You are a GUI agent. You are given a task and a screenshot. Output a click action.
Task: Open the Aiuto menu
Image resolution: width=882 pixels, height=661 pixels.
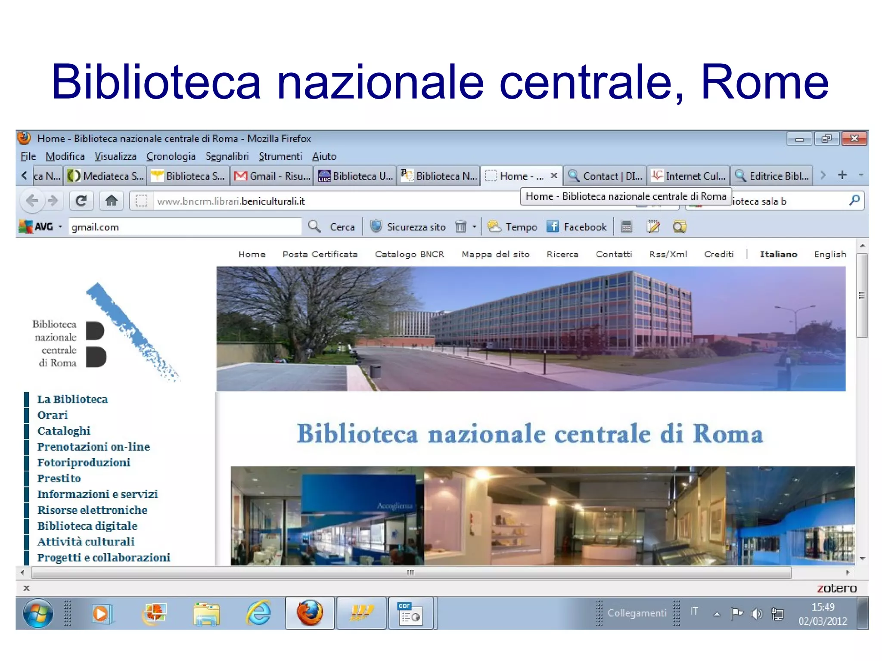[x=324, y=156]
